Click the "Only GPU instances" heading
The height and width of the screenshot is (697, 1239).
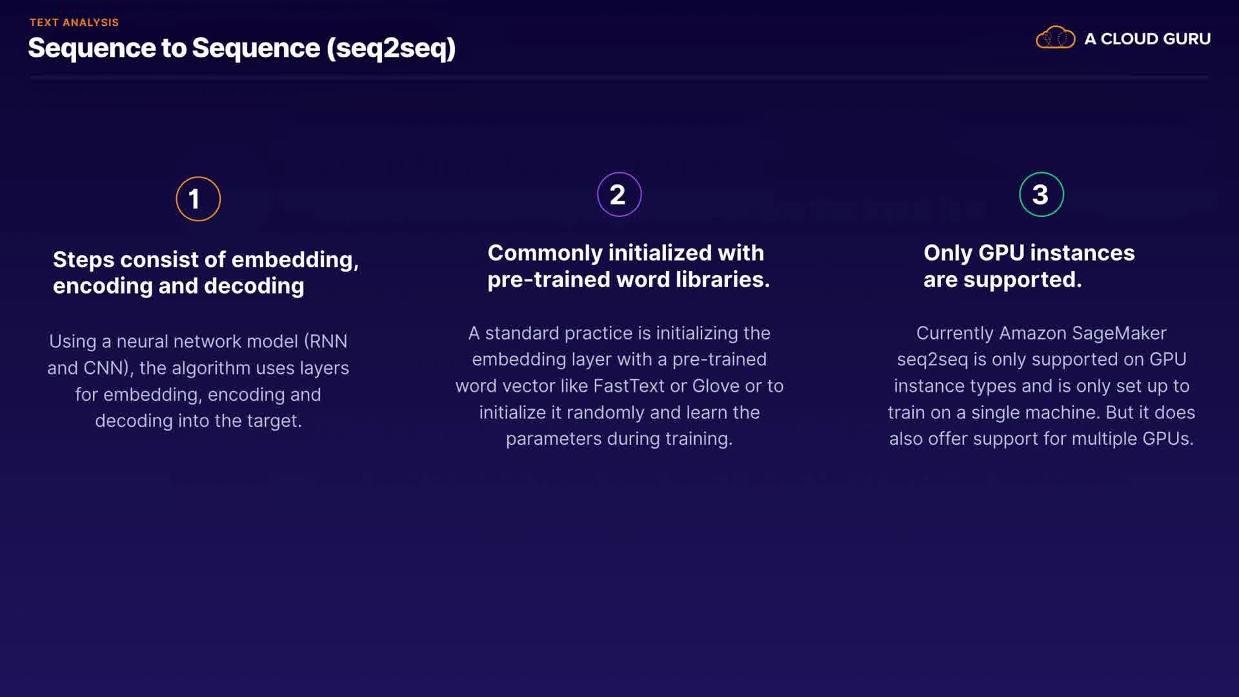click(x=1029, y=253)
